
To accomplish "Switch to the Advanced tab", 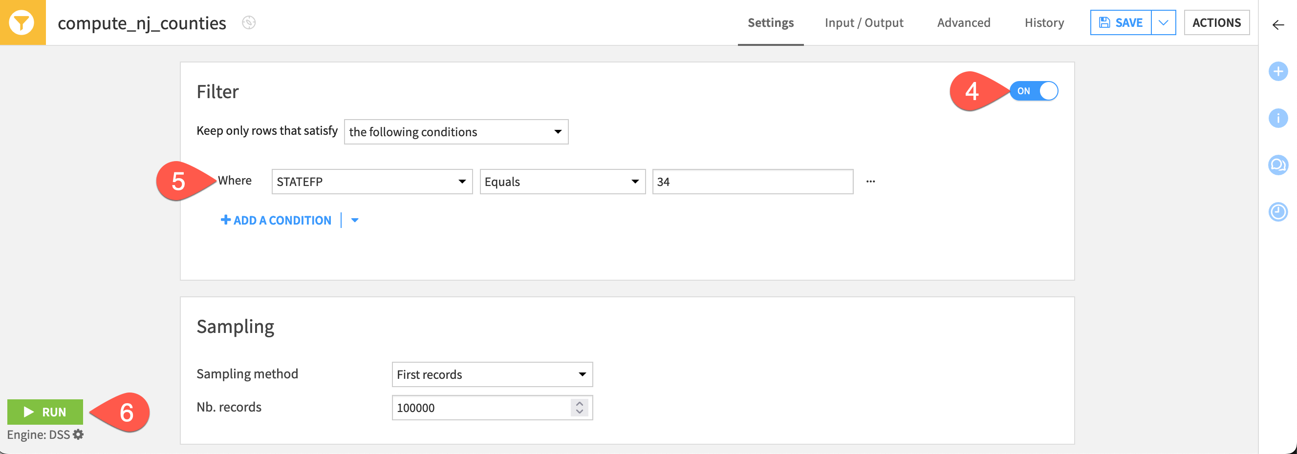I will pyautogui.click(x=964, y=22).
